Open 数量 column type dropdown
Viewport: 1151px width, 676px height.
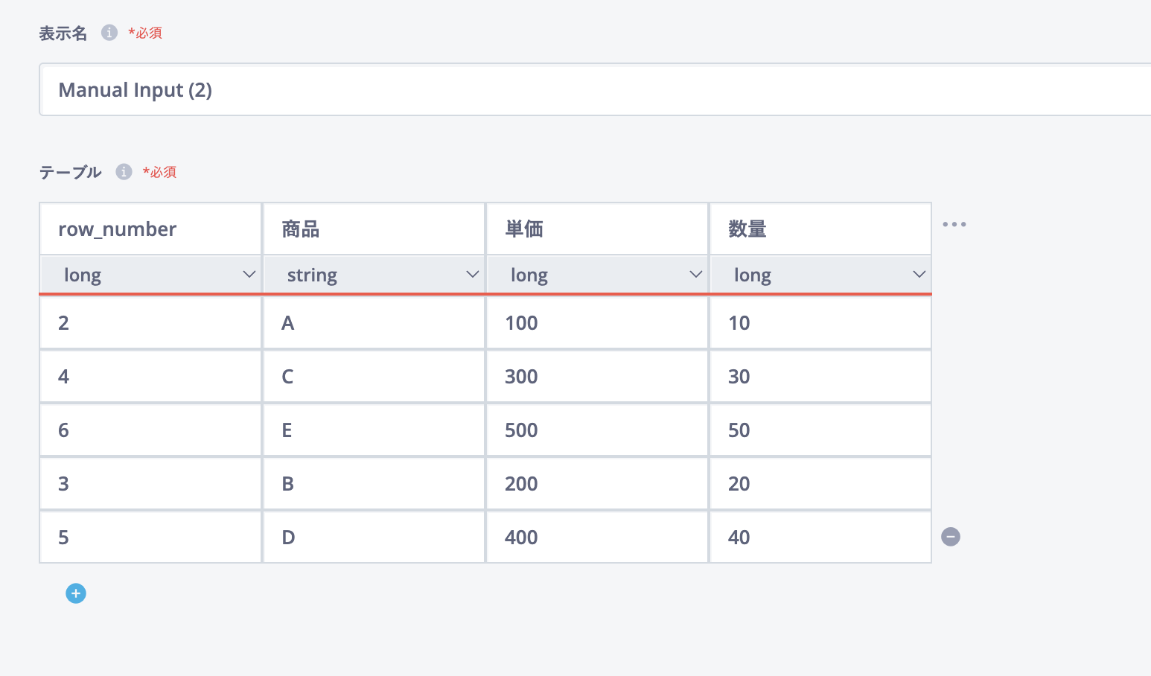(820, 275)
